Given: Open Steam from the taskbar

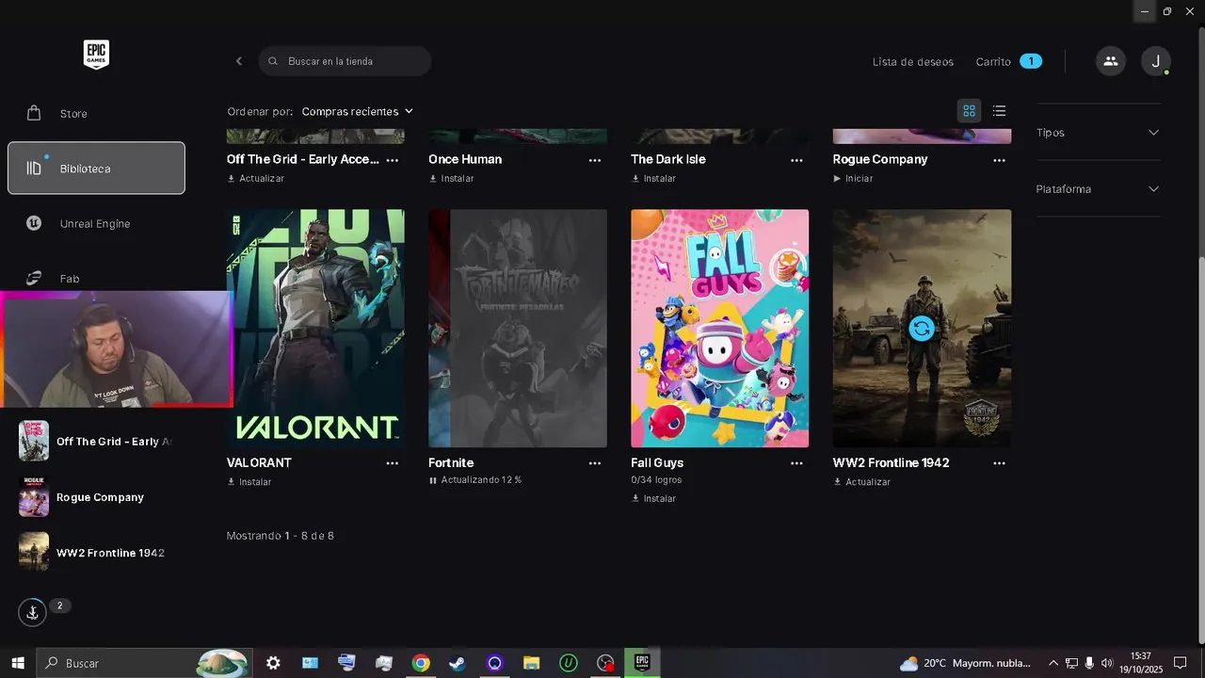Looking at the screenshot, I should tap(458, 663).
